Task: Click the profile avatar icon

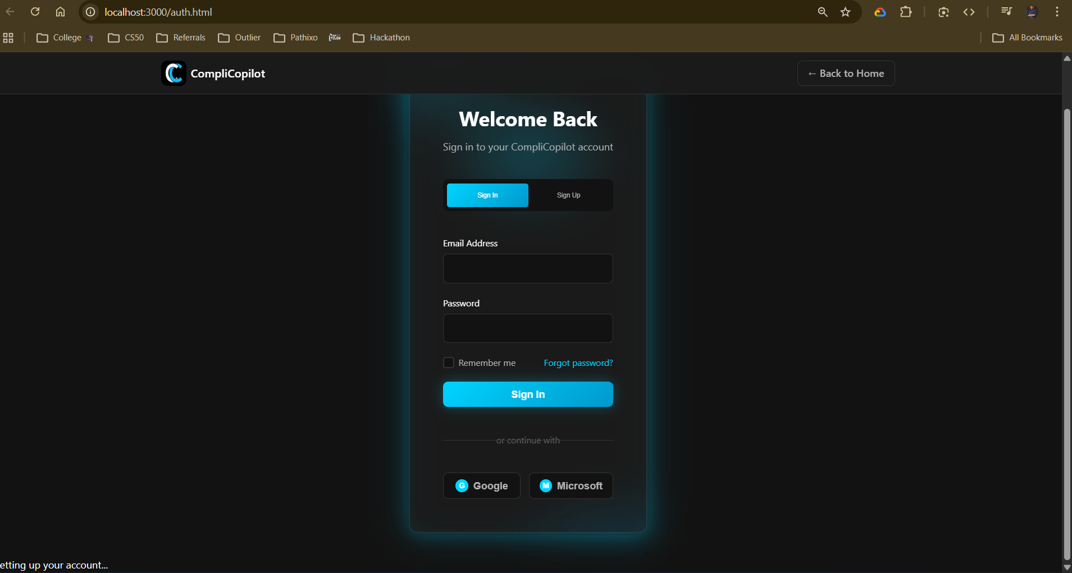Action: coord(1032,12)
